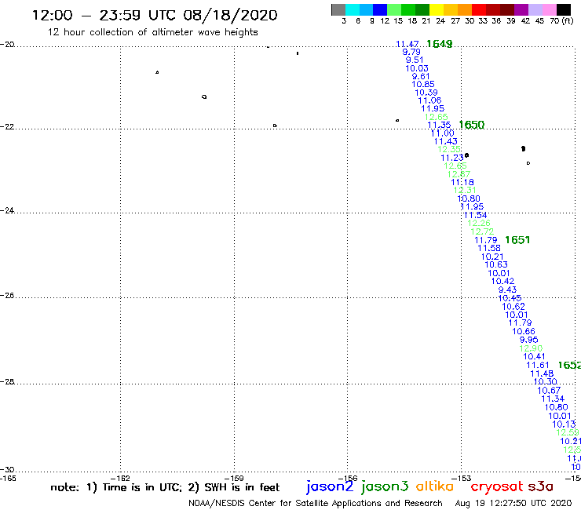
Task: Click the jason3 satellite legend label
Action: pos(385,486)
